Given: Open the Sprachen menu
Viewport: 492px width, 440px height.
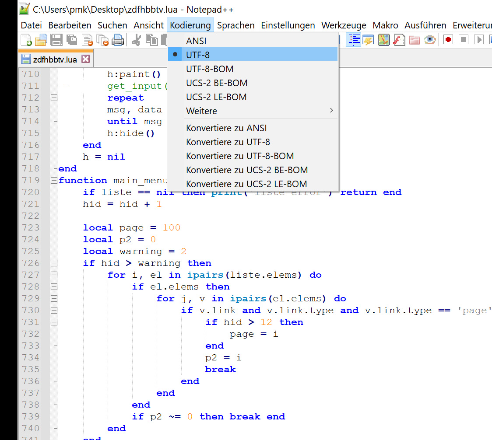Looking at the screenshot, I should (236, 25).
